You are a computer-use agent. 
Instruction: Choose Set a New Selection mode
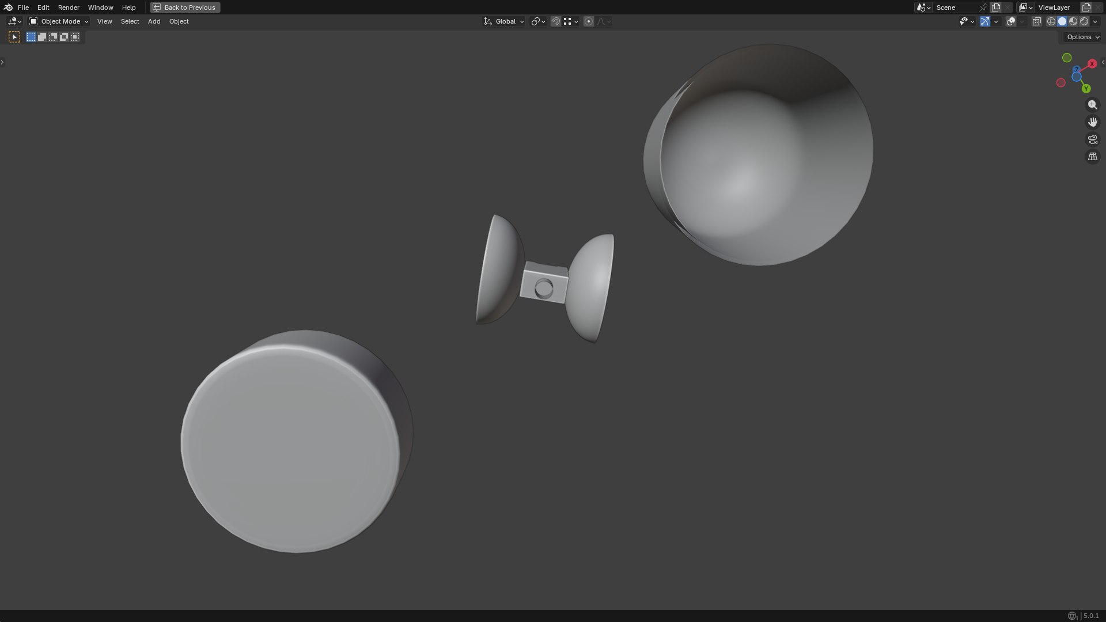pyautogui.click(x=31, y=37)
